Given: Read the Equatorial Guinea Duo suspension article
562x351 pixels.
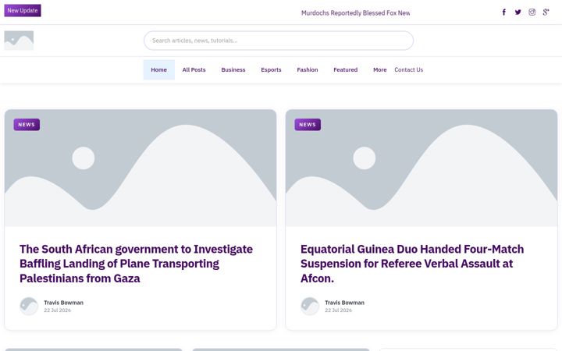Looking at the screenshot, I should tap(412, 264).
